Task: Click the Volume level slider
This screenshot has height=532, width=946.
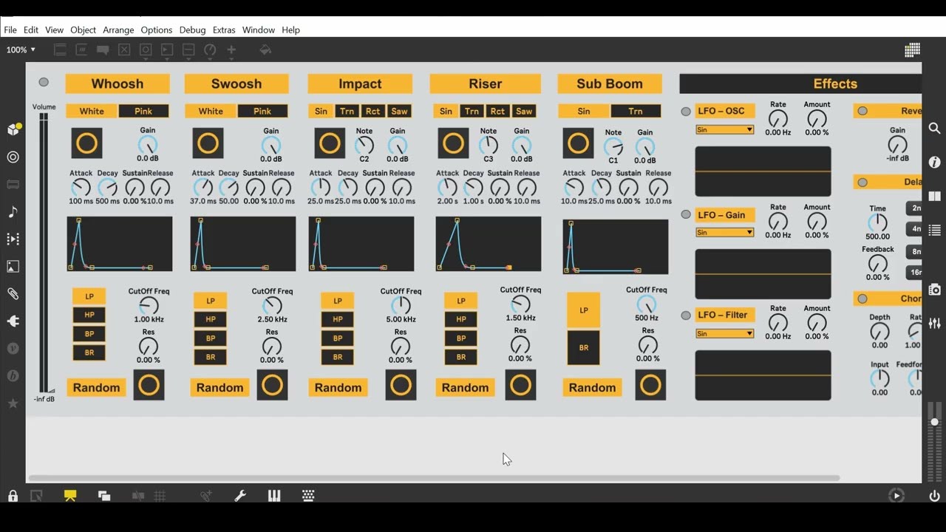Action: 44,253
